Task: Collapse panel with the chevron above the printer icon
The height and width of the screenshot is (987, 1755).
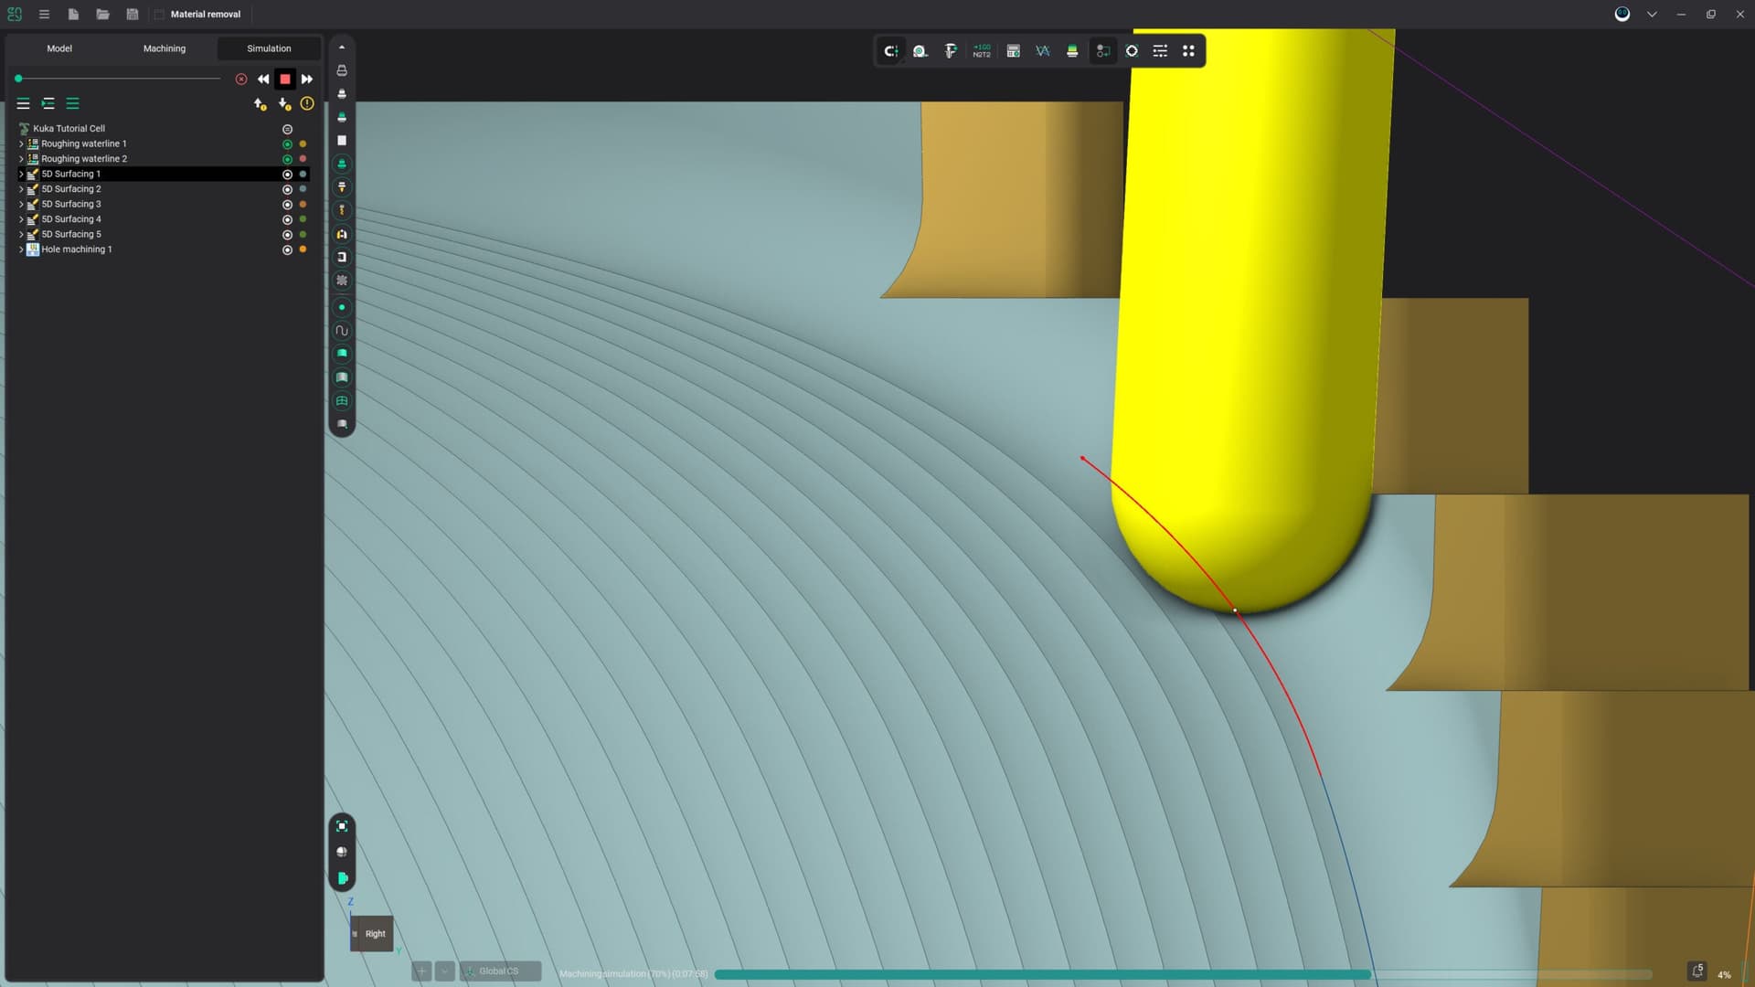Action: [341, 45]
